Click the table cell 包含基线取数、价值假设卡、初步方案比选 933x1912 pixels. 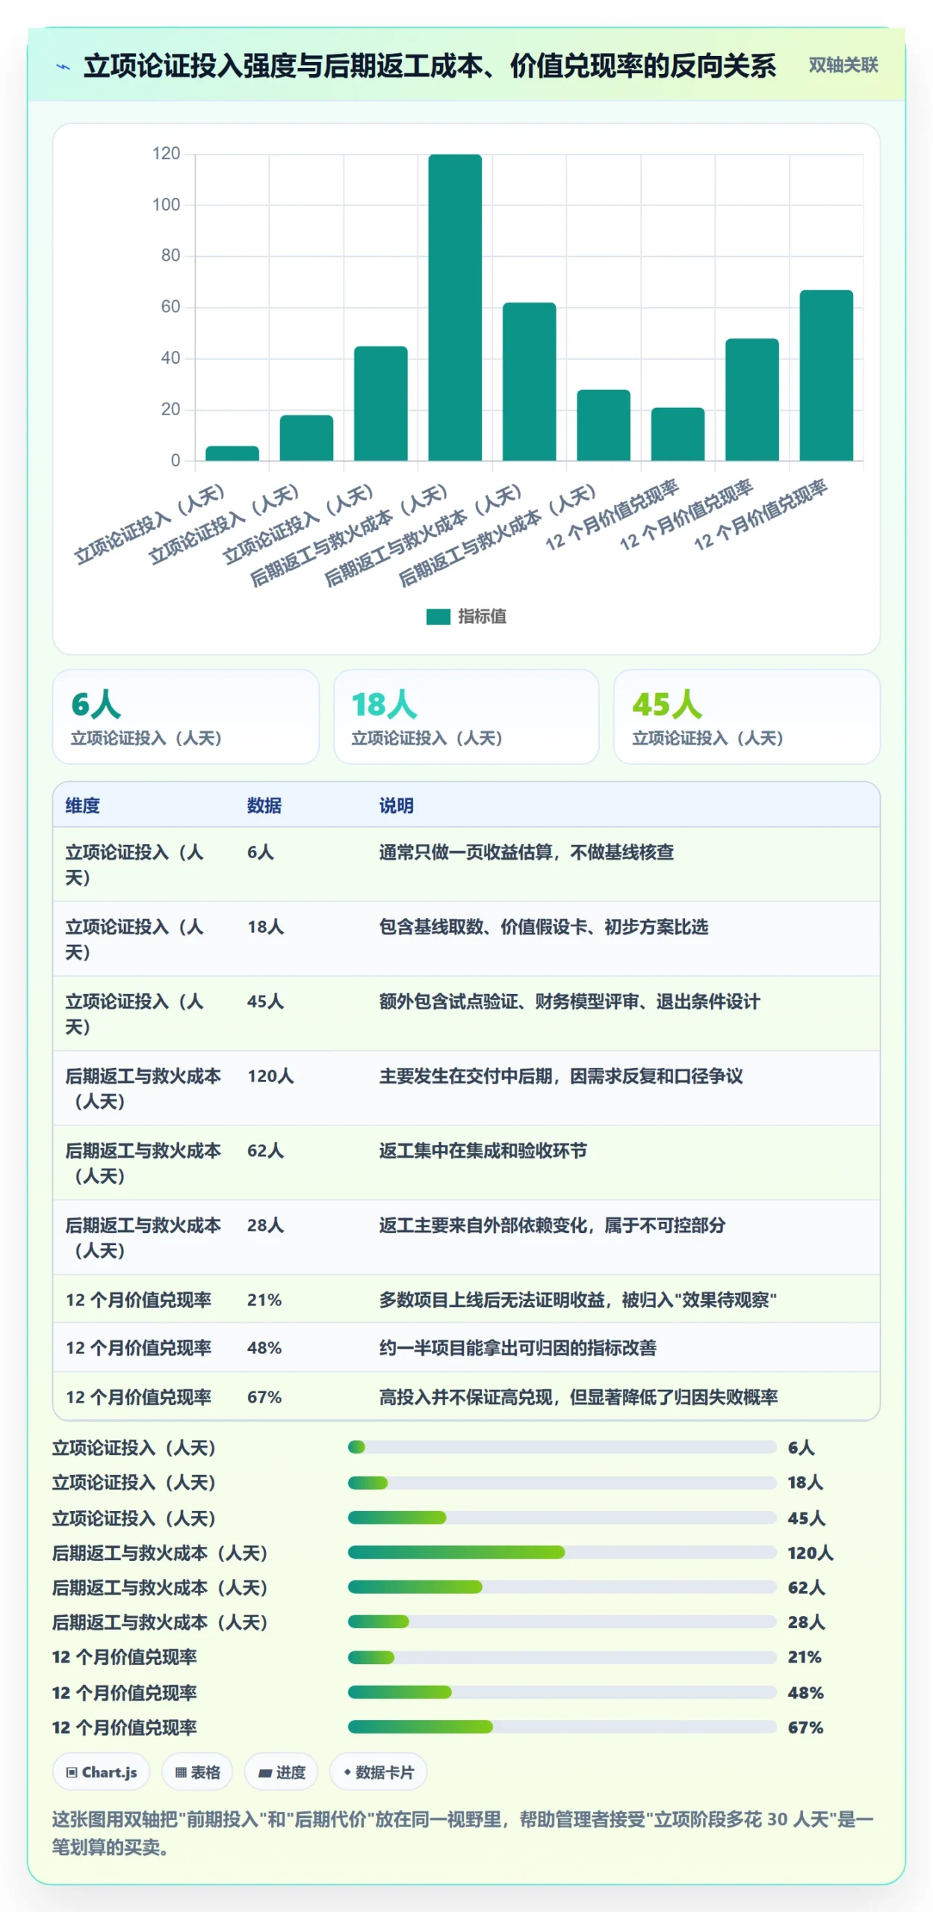(544, 927)
